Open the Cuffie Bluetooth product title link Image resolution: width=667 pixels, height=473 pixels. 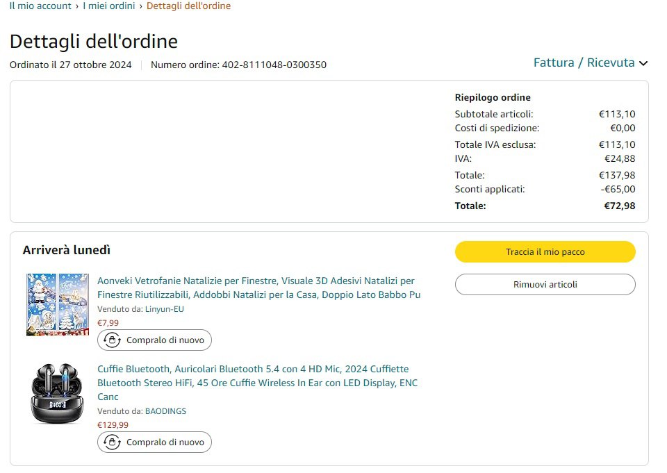click(x=257, y=383)
